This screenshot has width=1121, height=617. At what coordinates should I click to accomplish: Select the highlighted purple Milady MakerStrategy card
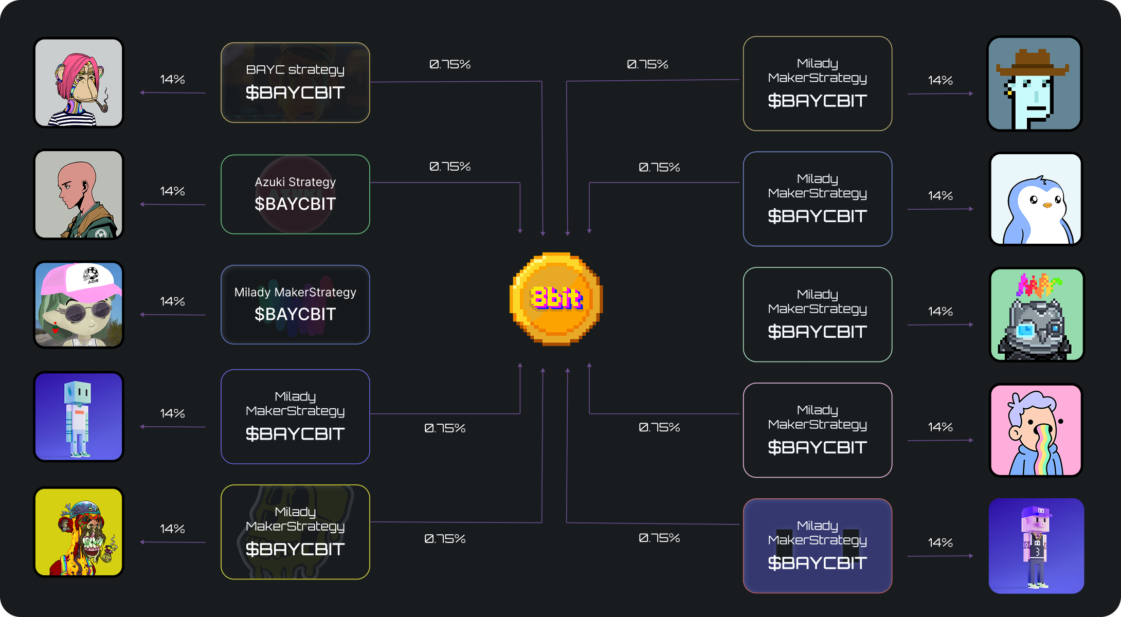(x=817, y=546)
